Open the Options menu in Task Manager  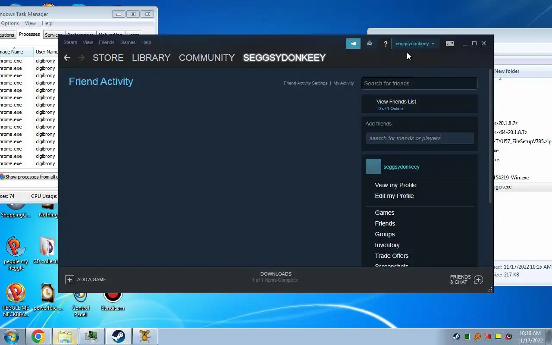point(9,23)
